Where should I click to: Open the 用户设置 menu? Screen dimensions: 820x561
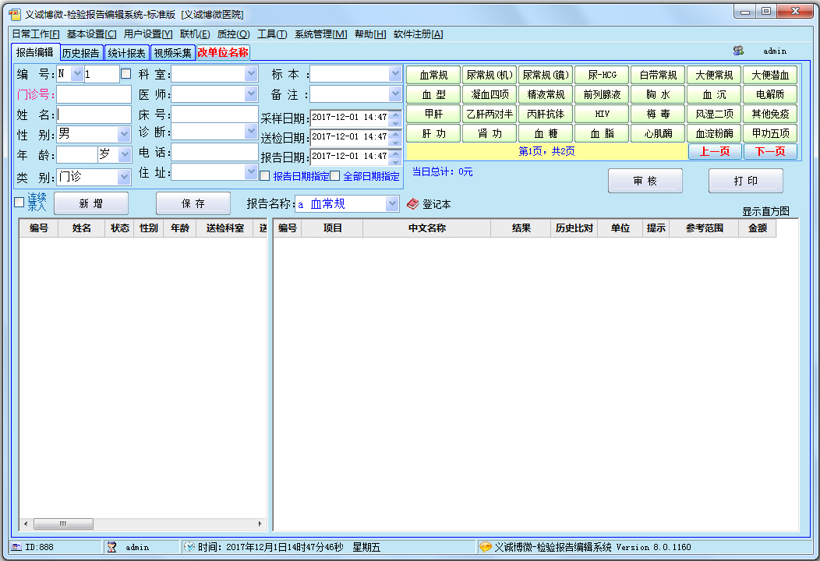[x=148, y=34]
